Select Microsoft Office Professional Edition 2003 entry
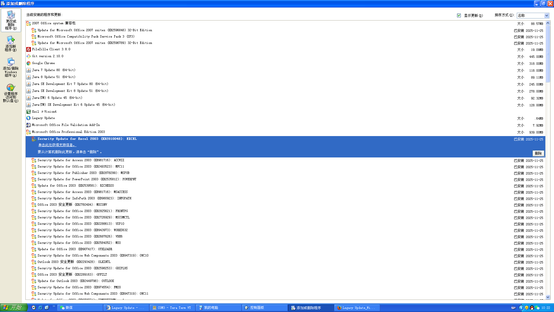 pyautogui.click(x=68, y=132)
